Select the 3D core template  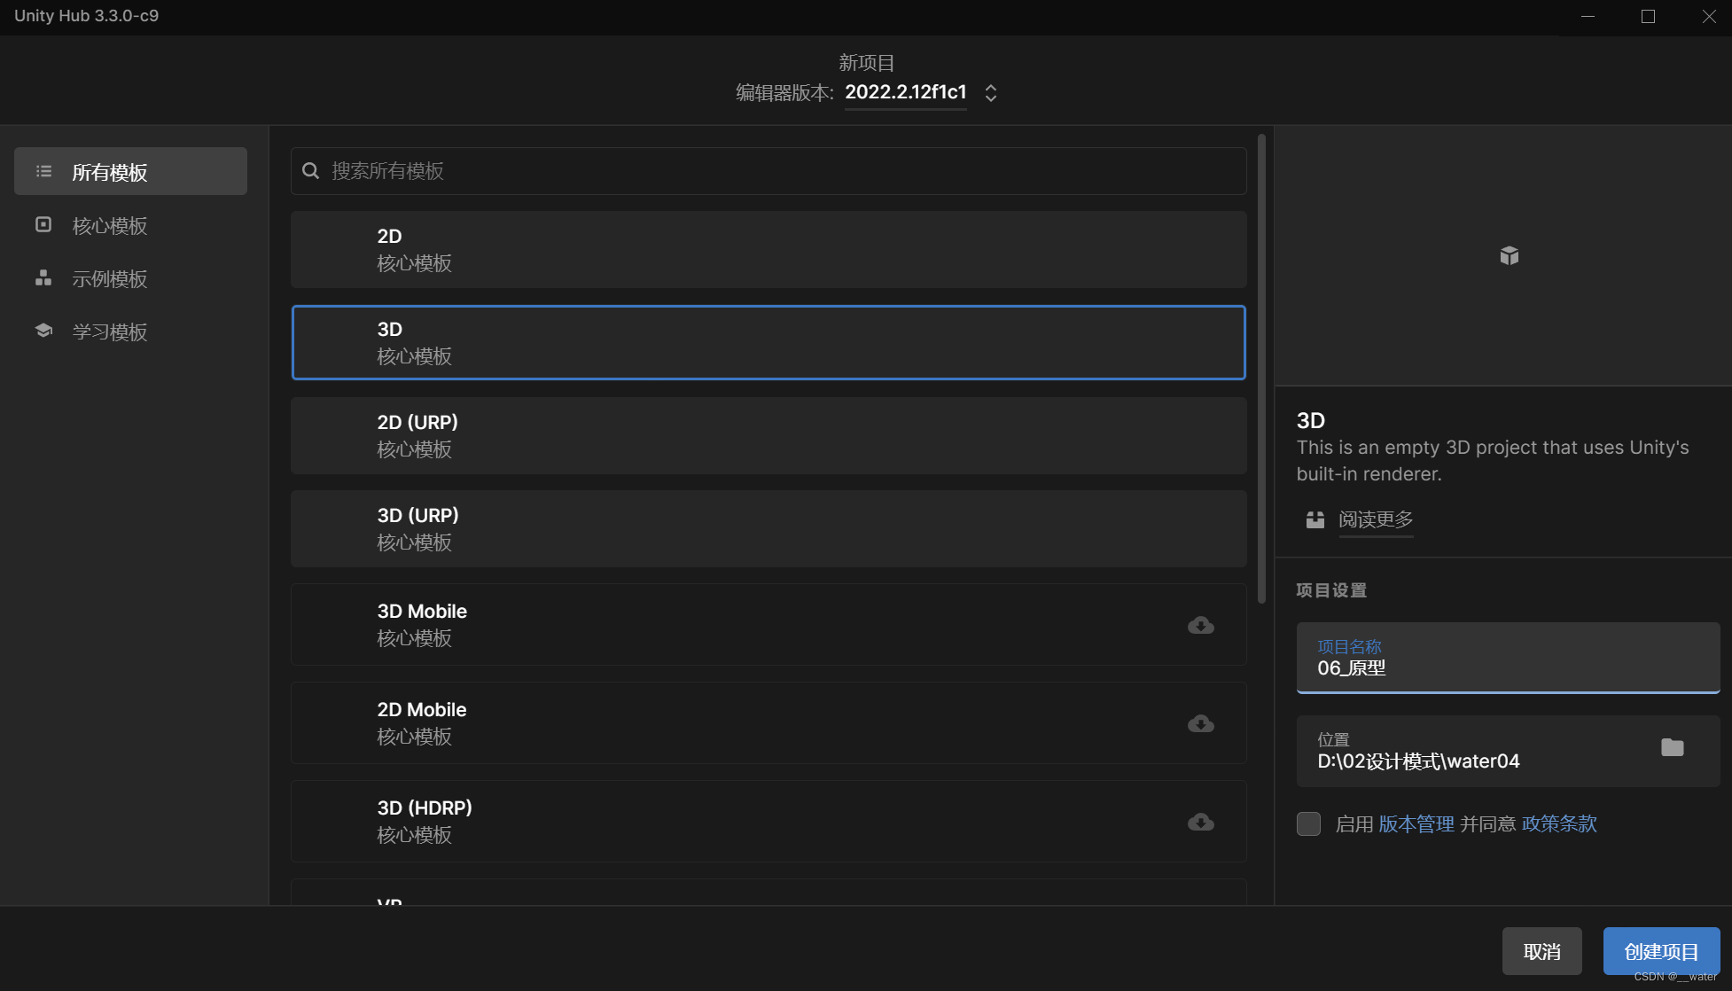point(768,342)
